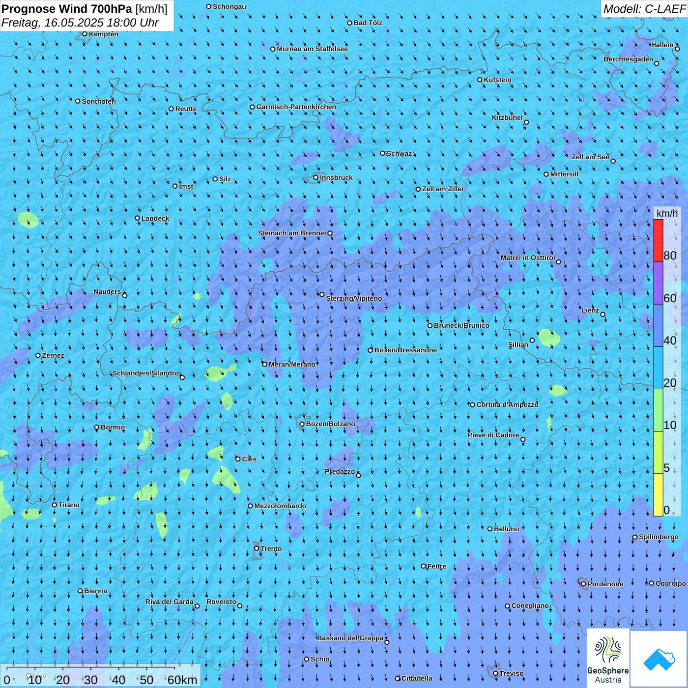Click the "Sterzing/Vipiteno" label
This screenshot has width=688, height=688.
354,298
